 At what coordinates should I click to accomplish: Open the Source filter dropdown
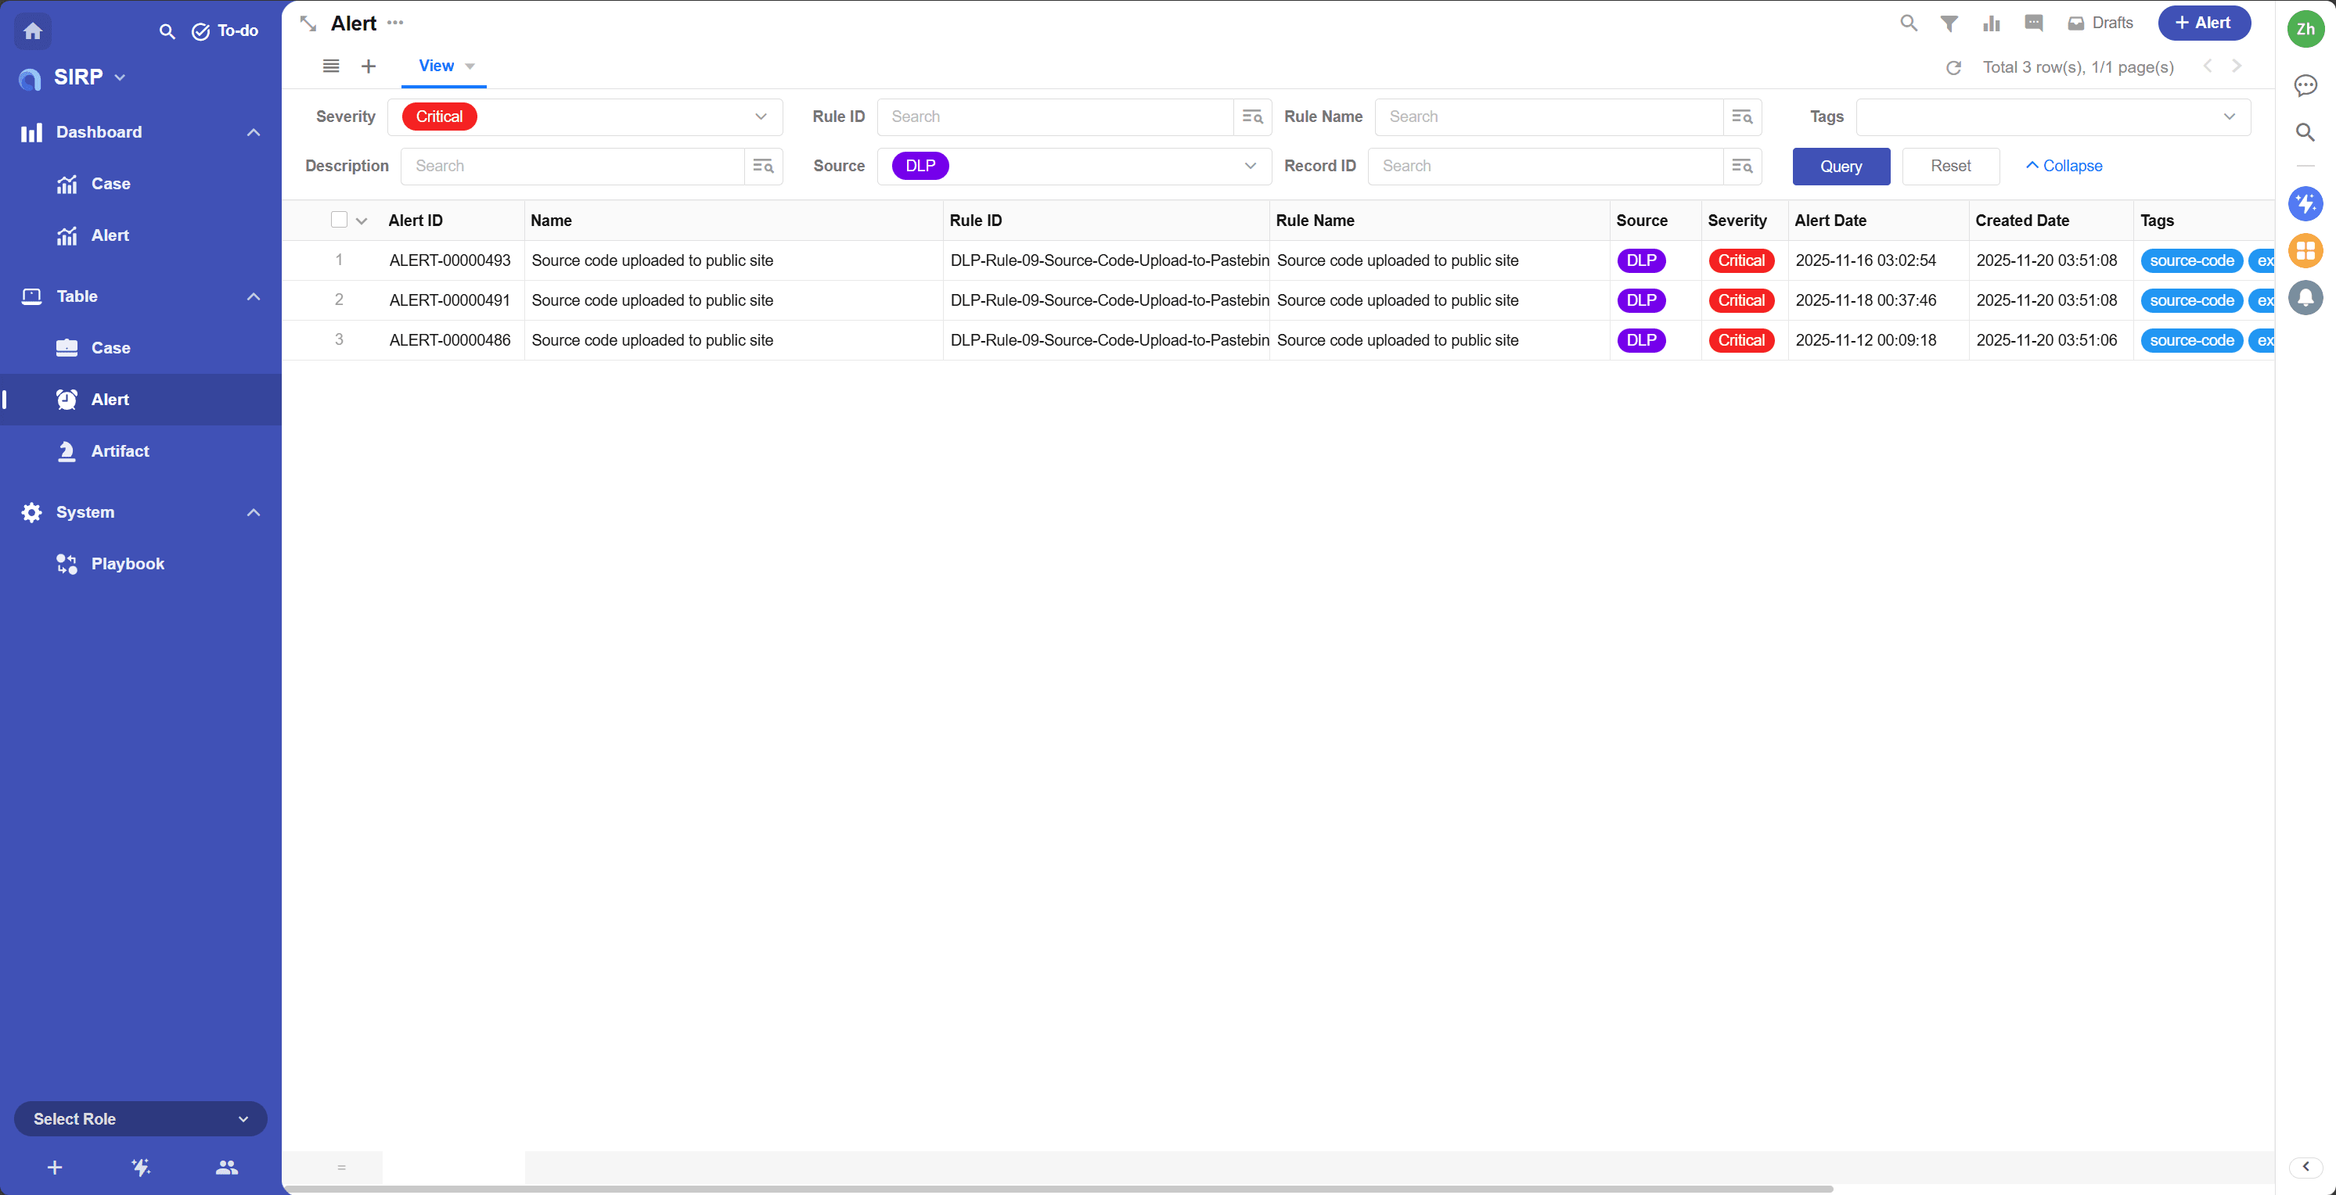click(x=1250, y=166)
